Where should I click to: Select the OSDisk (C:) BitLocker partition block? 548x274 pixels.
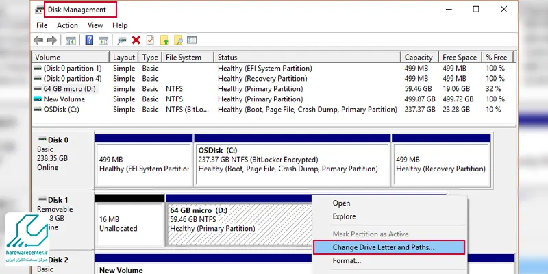click(x=292, y=160)
